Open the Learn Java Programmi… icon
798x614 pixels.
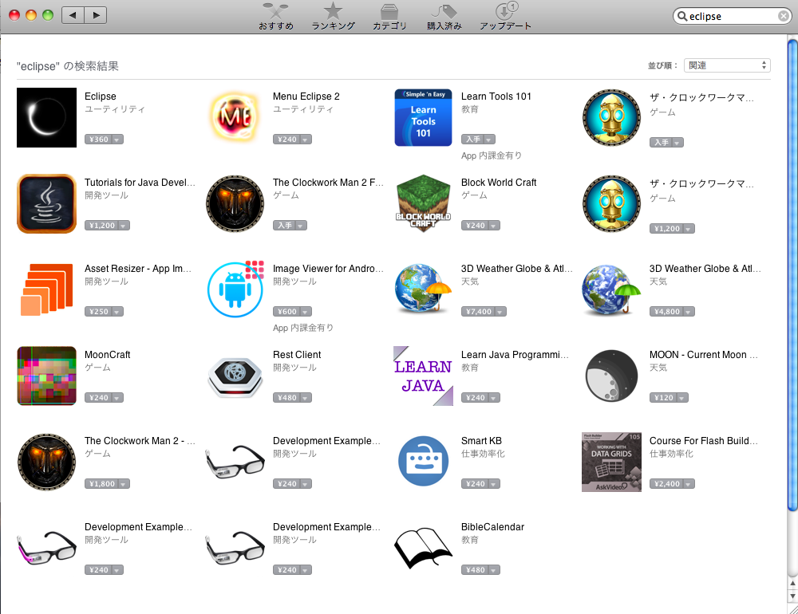click(x=424, y=376)
